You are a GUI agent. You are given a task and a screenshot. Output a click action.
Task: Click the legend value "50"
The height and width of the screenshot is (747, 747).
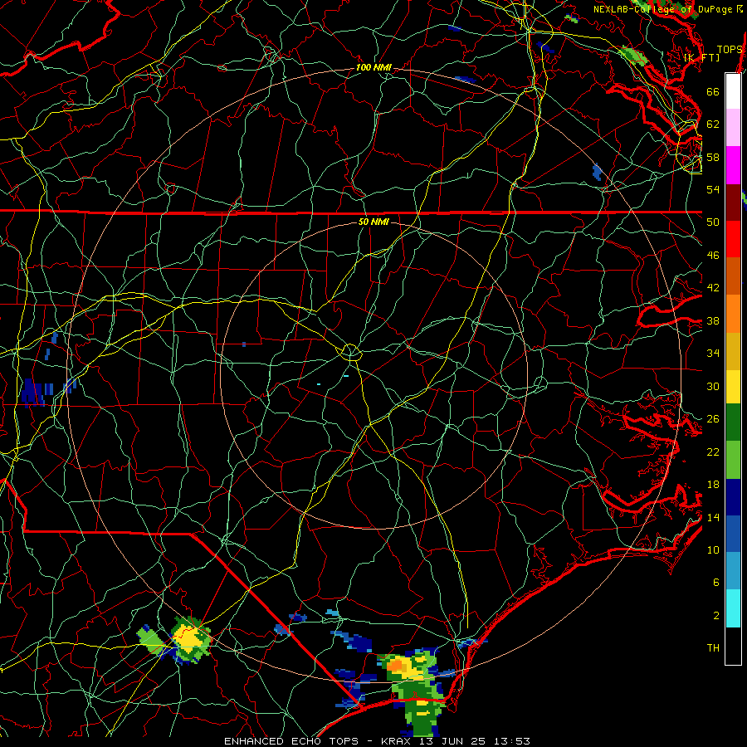[x=713, y=222]
